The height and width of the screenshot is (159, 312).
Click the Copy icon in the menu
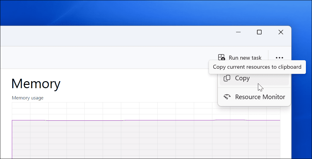[x=227, y=78]
